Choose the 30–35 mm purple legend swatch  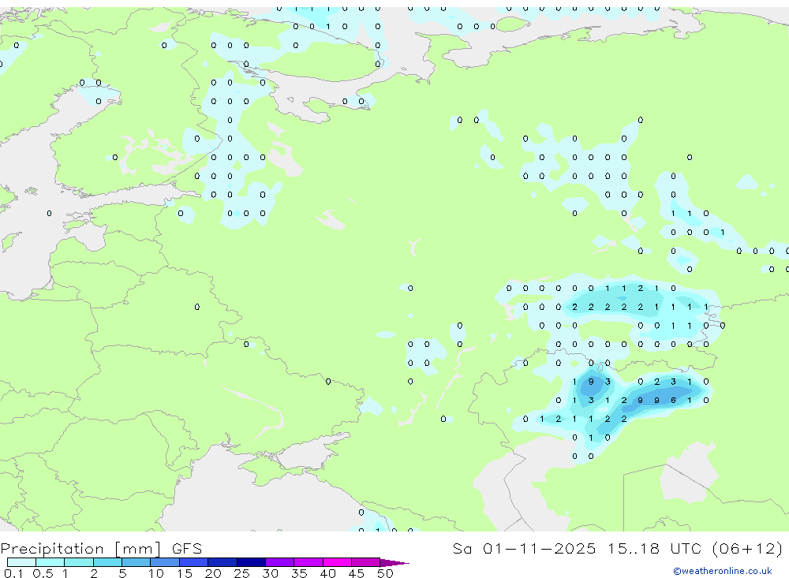280,562
